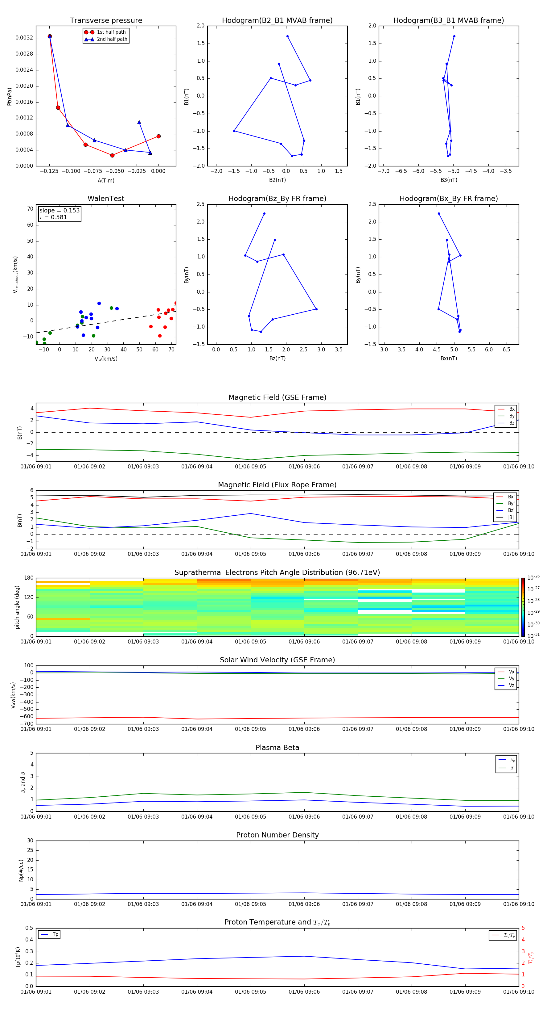Click the Bz(nT) x-axis label

coord(277,359)
